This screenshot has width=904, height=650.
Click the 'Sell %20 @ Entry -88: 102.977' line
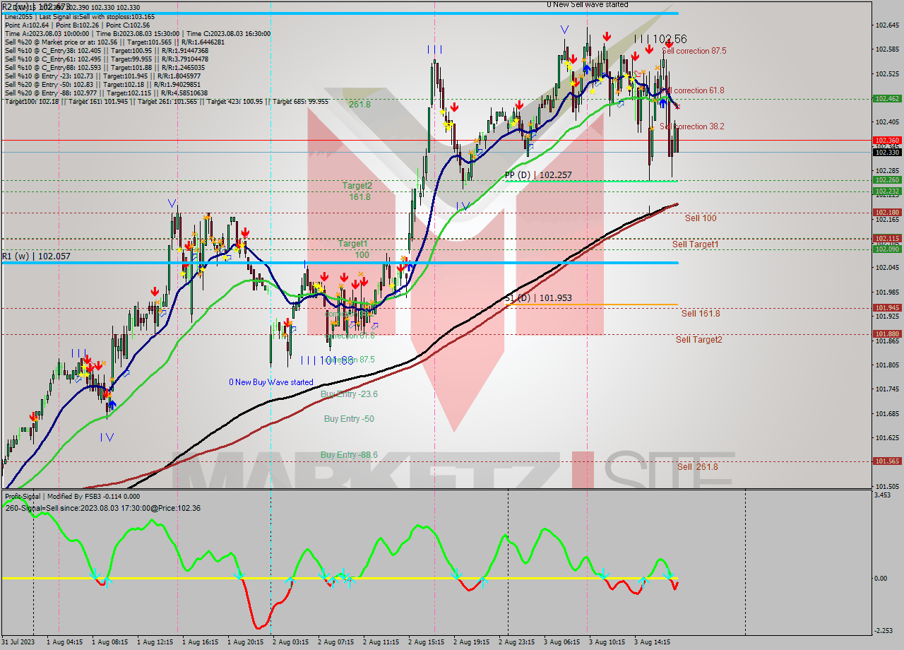coord(106,93)
